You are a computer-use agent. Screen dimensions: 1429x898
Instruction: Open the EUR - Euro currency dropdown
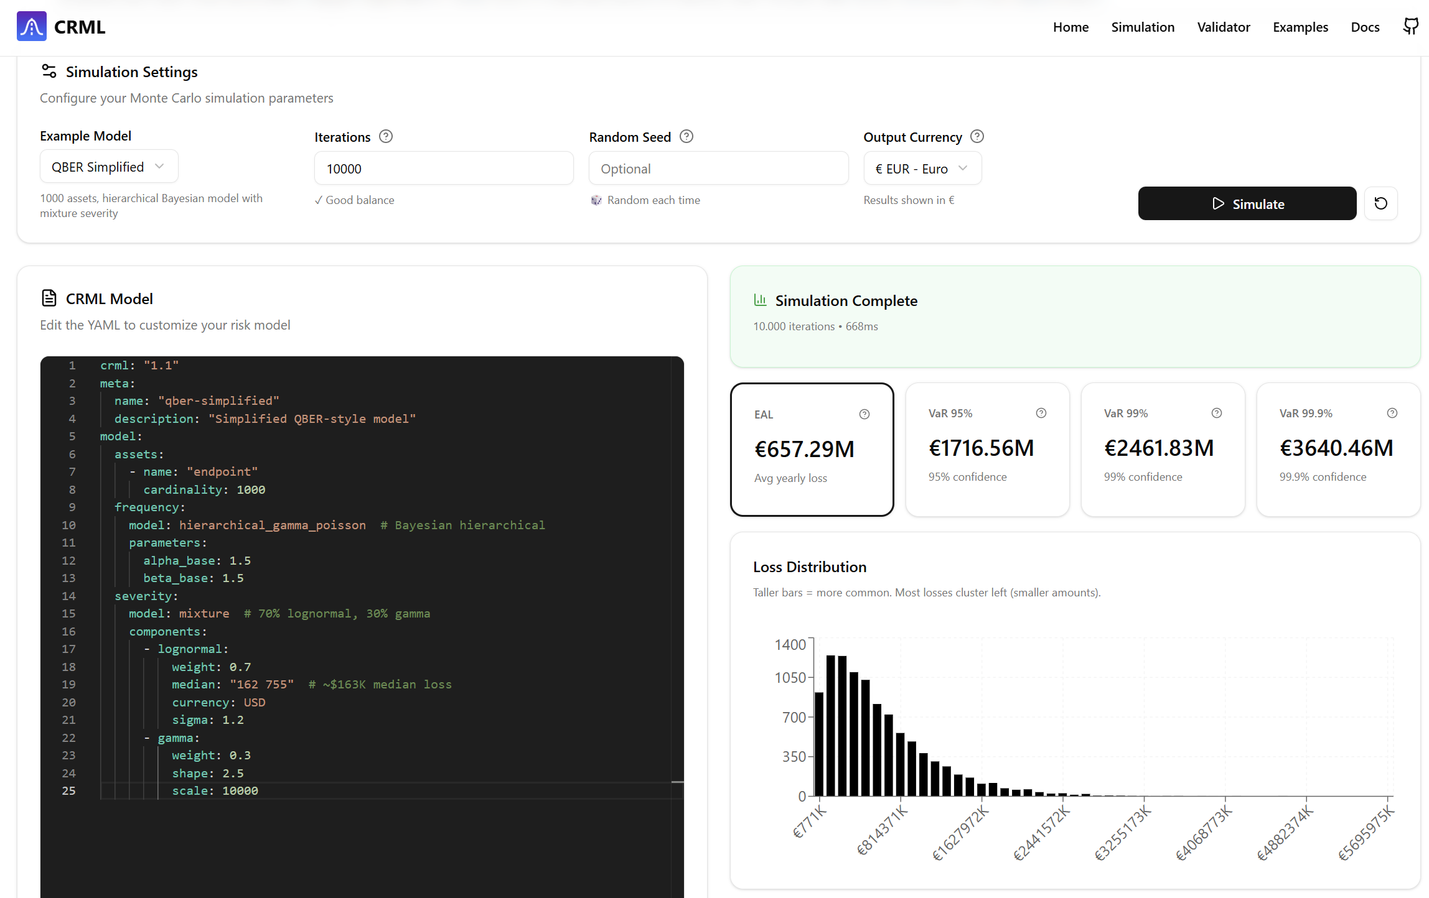coord(922,169)
